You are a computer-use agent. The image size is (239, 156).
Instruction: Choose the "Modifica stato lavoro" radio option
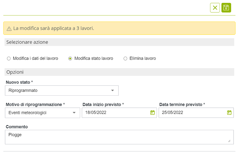(70, 58)
